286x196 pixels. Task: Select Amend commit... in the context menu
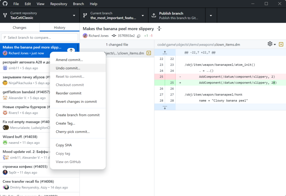69,60
